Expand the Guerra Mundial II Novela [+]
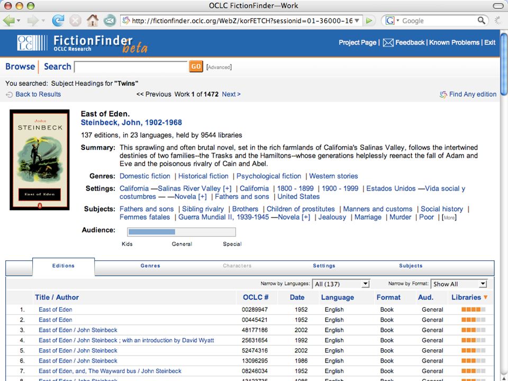Screen dimensions: 508x381 click(306, 217)
